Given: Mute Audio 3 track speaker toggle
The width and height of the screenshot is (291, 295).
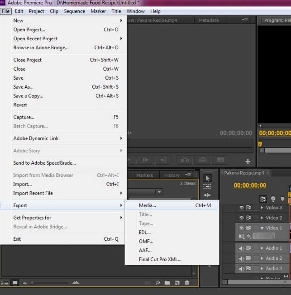Looking at the screenshot, I should [x=242, y=268].
